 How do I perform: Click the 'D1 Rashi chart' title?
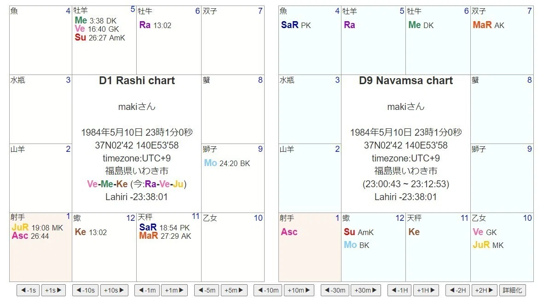pos(137,80)
